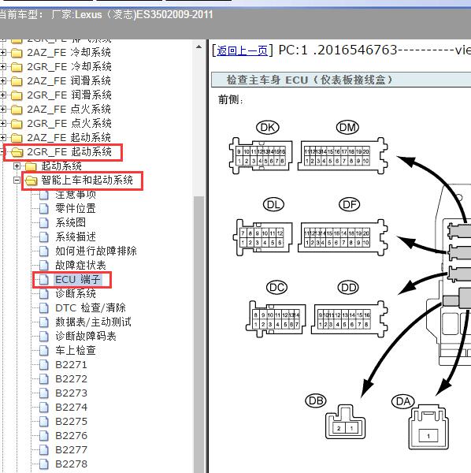This screenshot has width=471, height=473.
Task: Click document icon beside B2272
Action: [44, 379]
